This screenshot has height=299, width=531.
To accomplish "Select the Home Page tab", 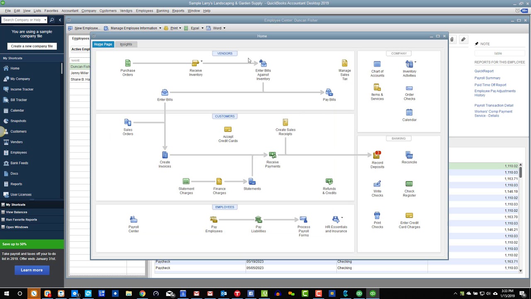I will 103,44.
